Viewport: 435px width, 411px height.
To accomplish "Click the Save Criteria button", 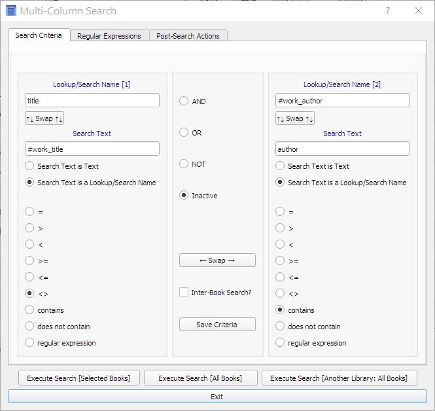I will [217, 325].
